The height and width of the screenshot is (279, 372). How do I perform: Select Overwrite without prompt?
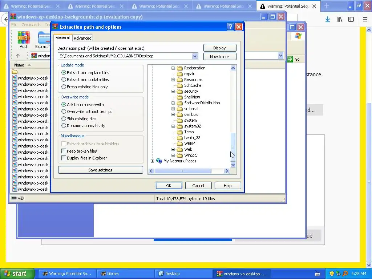(64, 112)
